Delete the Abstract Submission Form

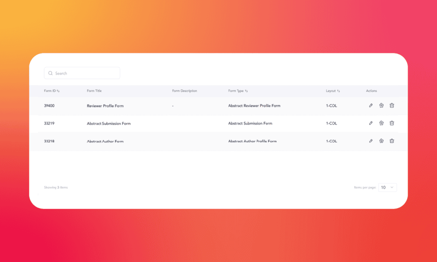392,123
